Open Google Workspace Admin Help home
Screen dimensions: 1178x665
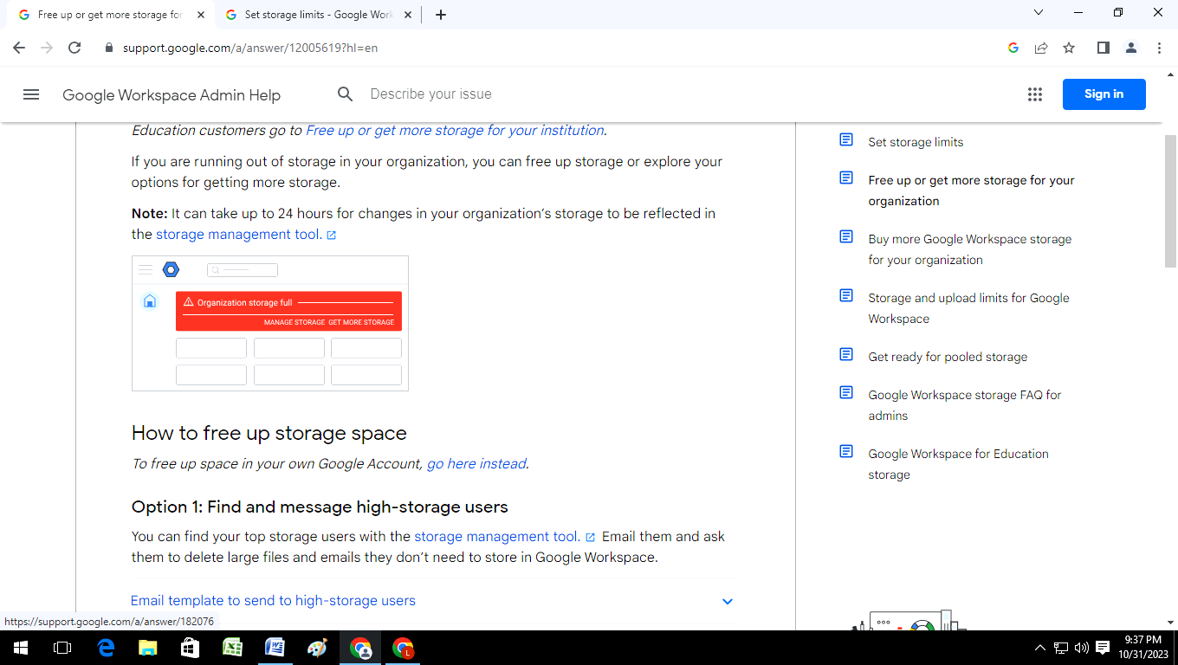pos(172,95)
